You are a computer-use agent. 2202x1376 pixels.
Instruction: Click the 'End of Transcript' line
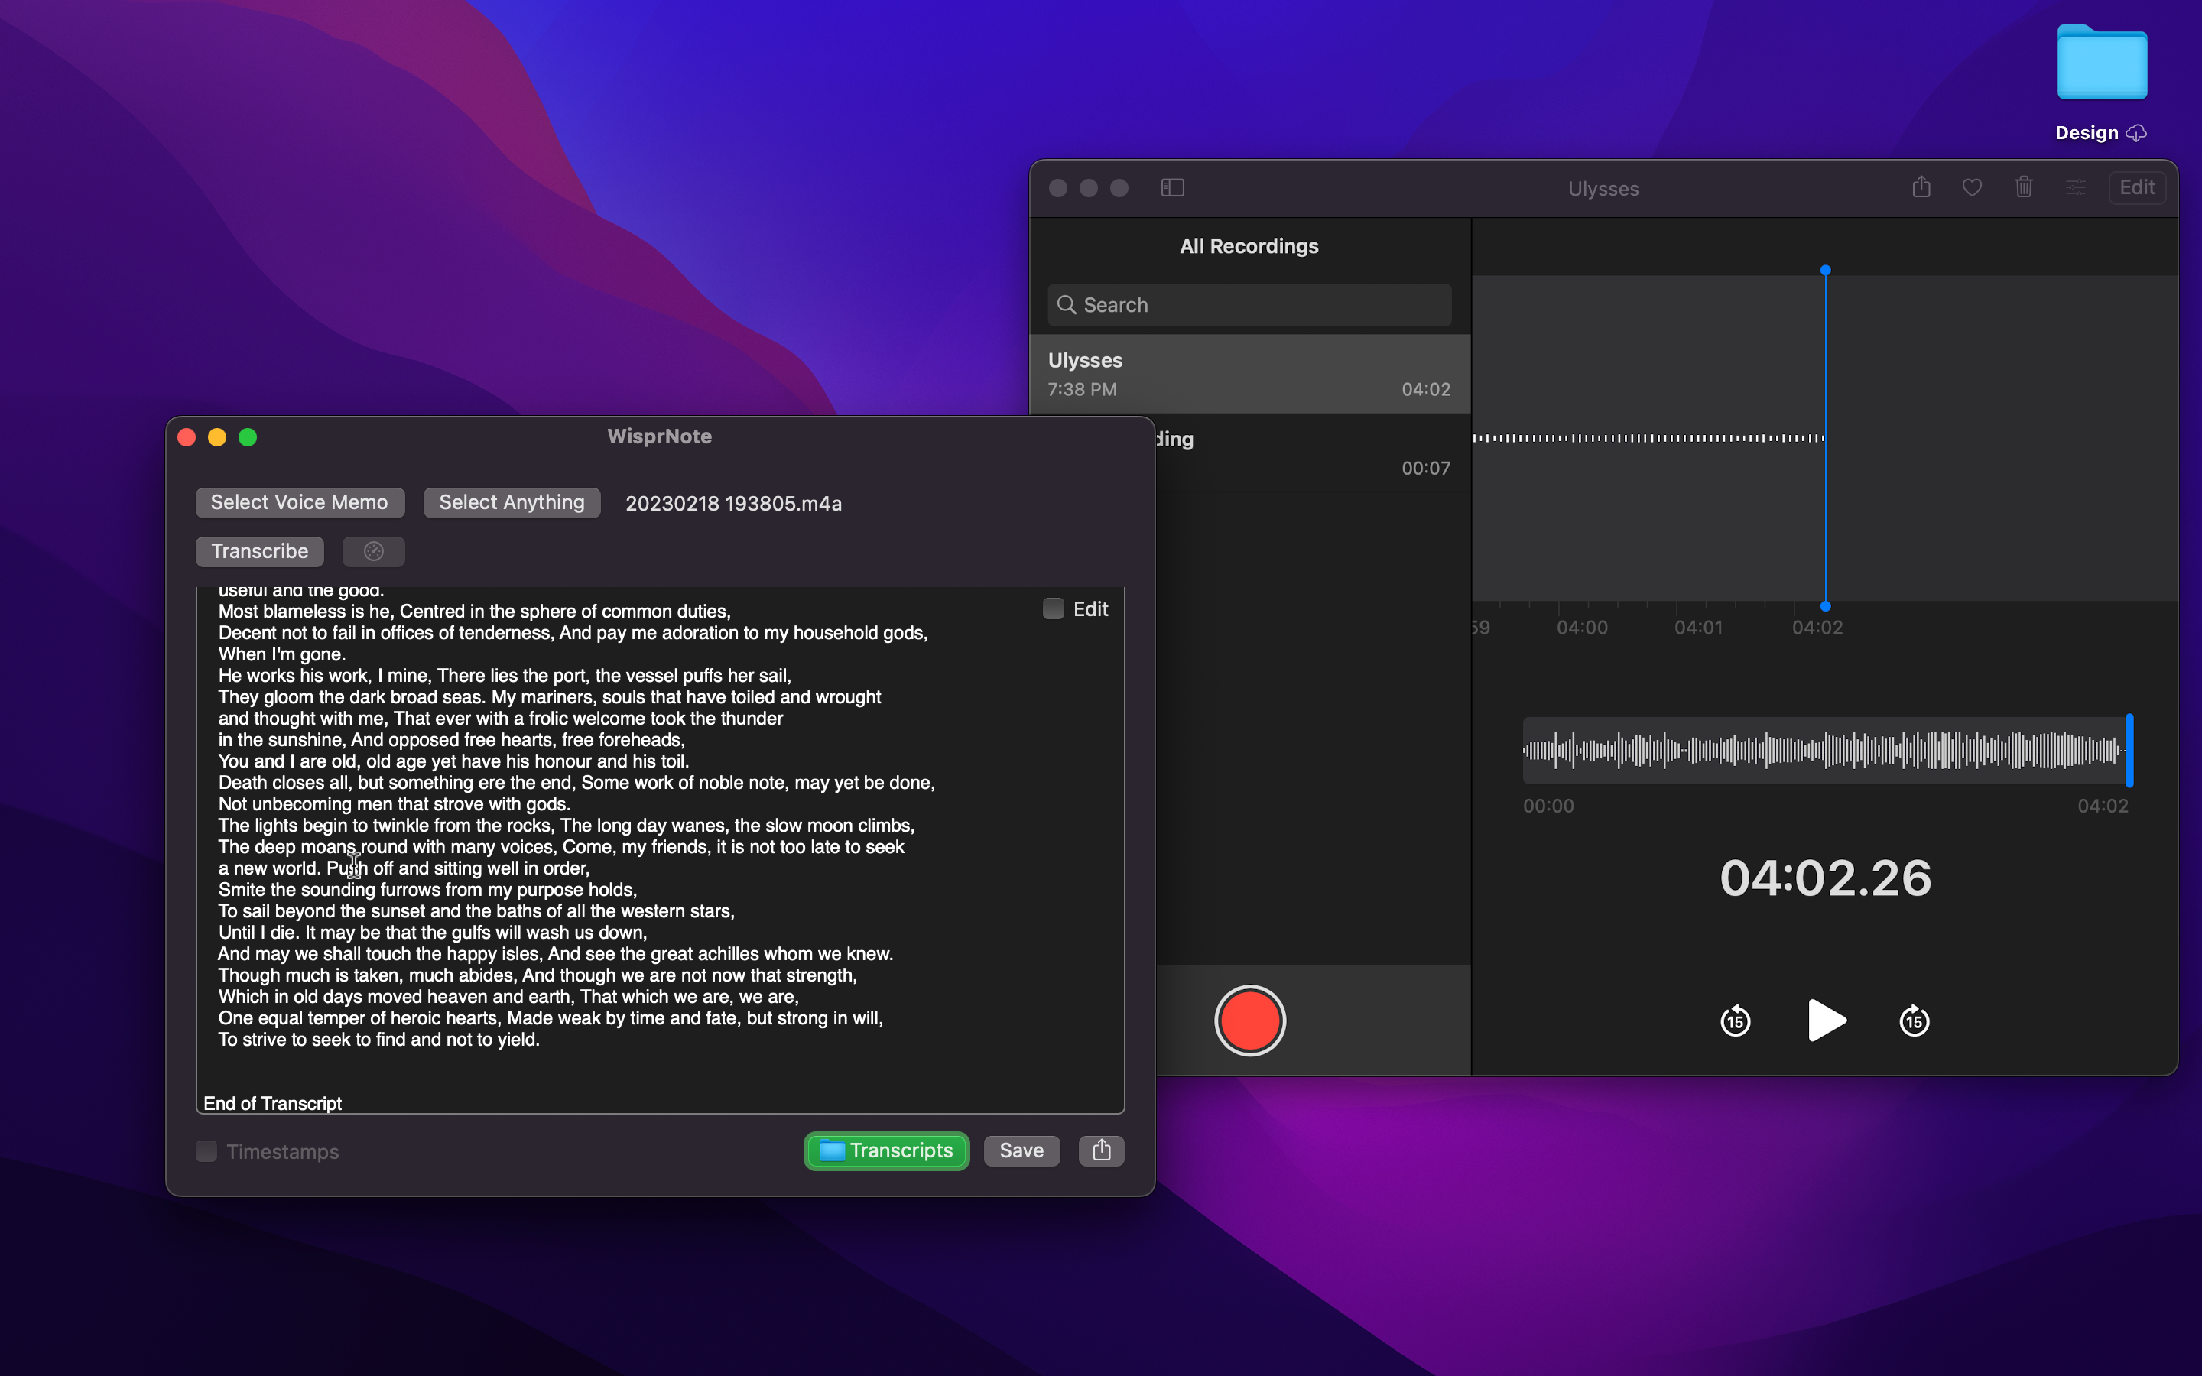pyautogui.click(x=272, y=1103)
